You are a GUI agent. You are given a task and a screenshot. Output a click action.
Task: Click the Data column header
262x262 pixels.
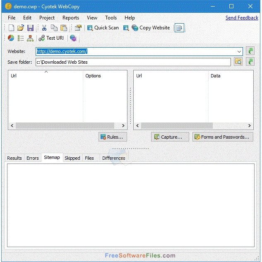click(231, 76)
